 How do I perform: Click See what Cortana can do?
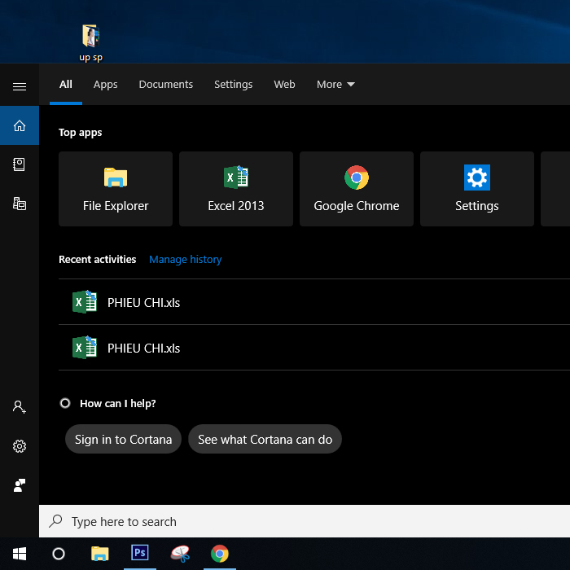265,439
